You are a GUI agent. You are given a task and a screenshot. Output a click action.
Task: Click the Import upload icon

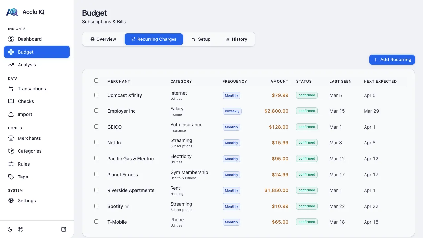pos(11,114)
